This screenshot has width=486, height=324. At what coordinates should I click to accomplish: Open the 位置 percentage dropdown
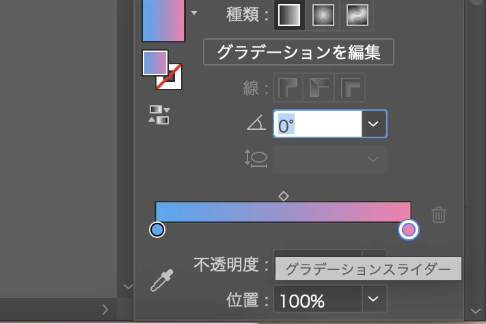coord(373,299)
